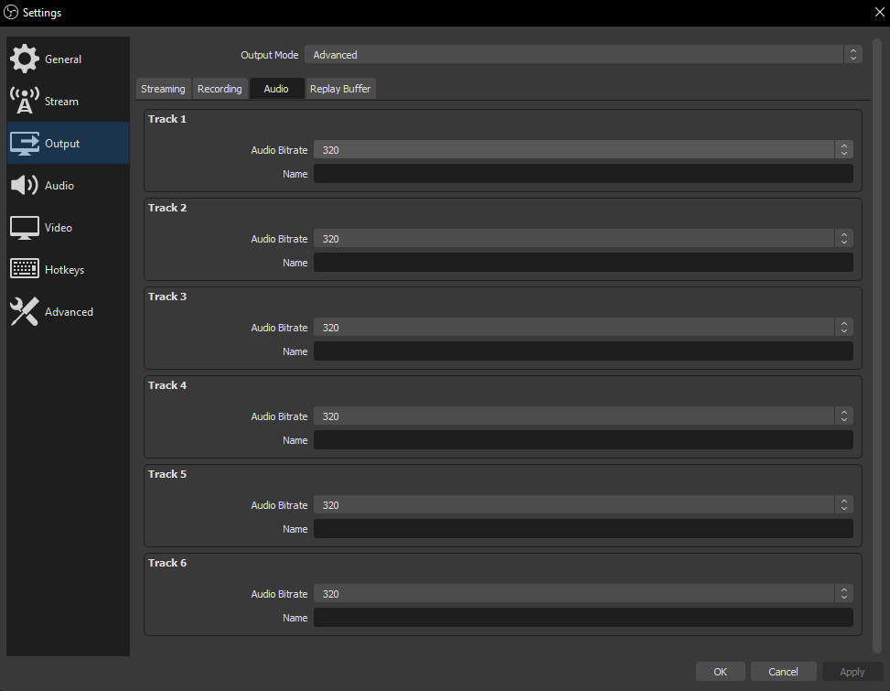Open Audio settings speaker icon

click(25, 185)
